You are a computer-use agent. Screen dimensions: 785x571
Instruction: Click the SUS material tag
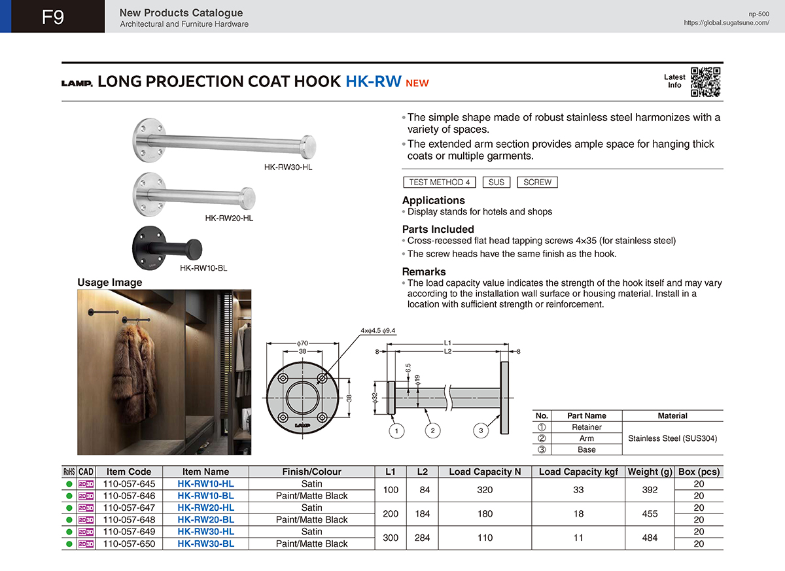pyautogui.click(x=497, y=182)
